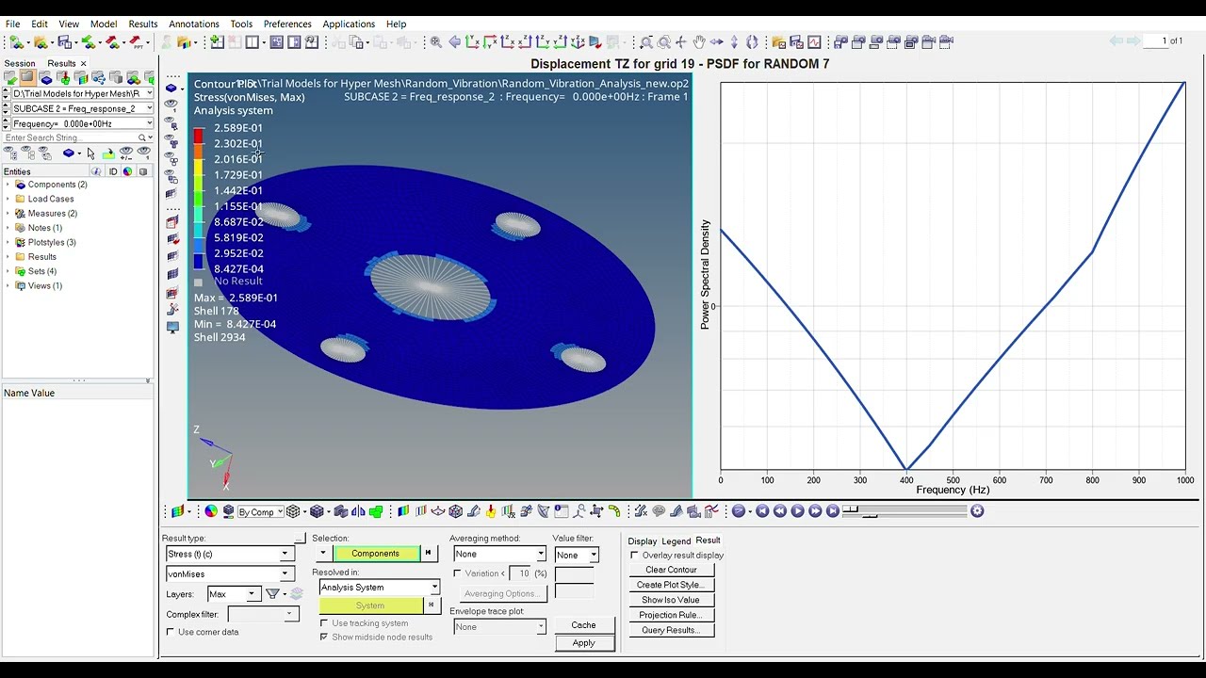Click the previous view left-arrow icon
This screenshot has width=1206, height=678.
click(x=454, y=42)
